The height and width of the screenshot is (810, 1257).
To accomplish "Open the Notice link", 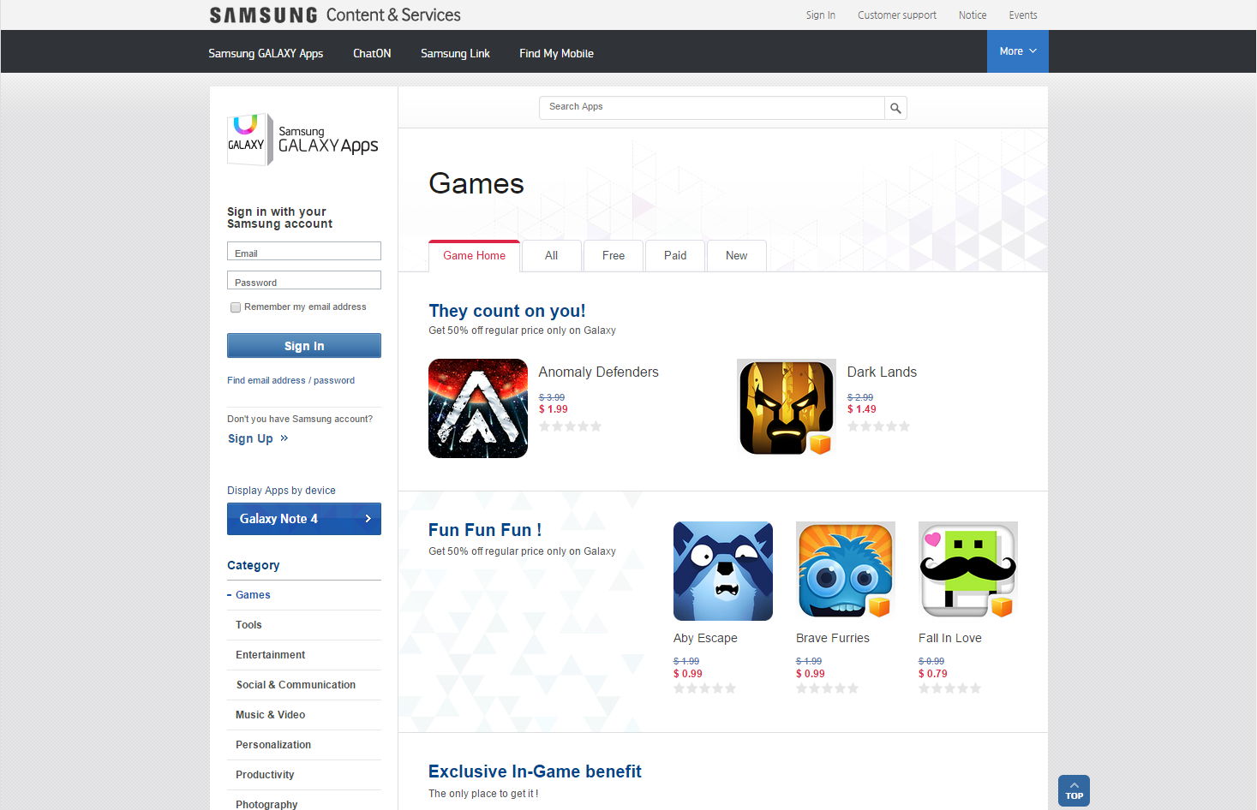I will coord(973,15).
